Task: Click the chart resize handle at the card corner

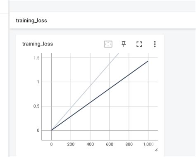Action: [156, 150]
